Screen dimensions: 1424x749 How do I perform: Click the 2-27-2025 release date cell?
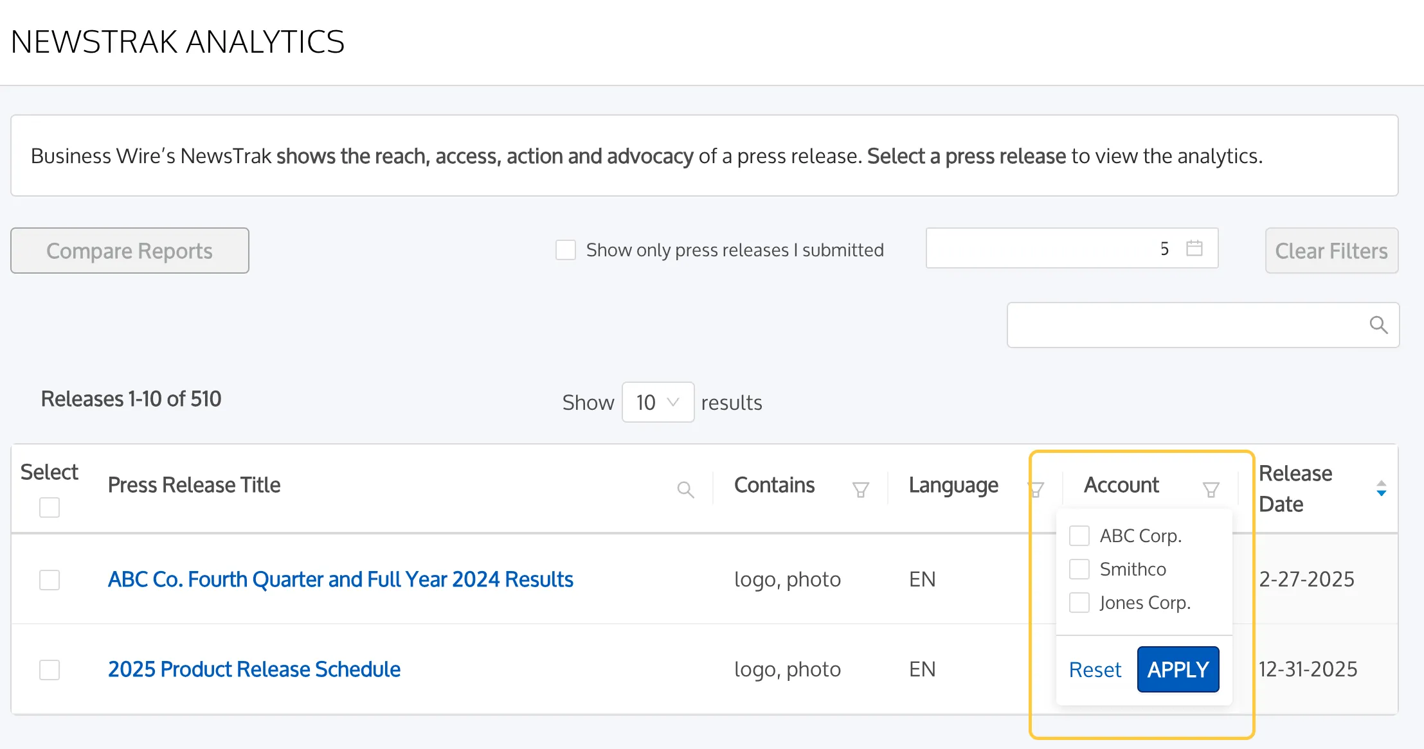[1306, 579]
